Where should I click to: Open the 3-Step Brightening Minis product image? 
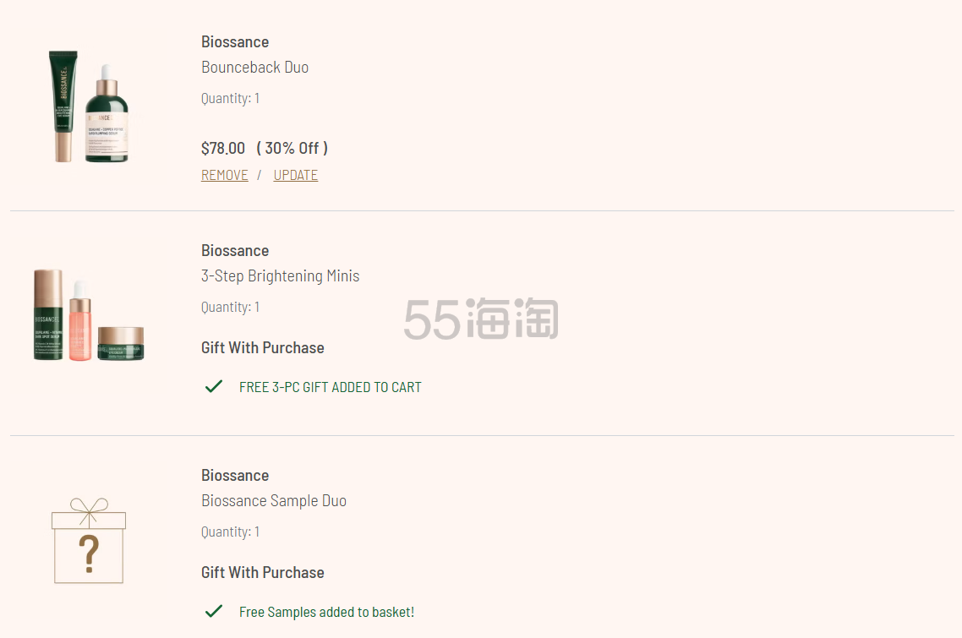point(89,315)
